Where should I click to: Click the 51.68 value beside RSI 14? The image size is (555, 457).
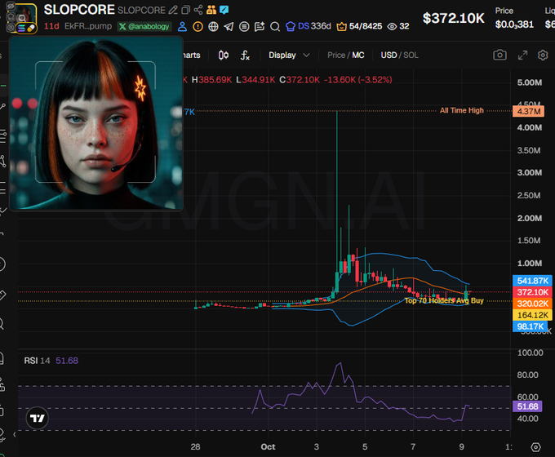[x=67, y=361]
